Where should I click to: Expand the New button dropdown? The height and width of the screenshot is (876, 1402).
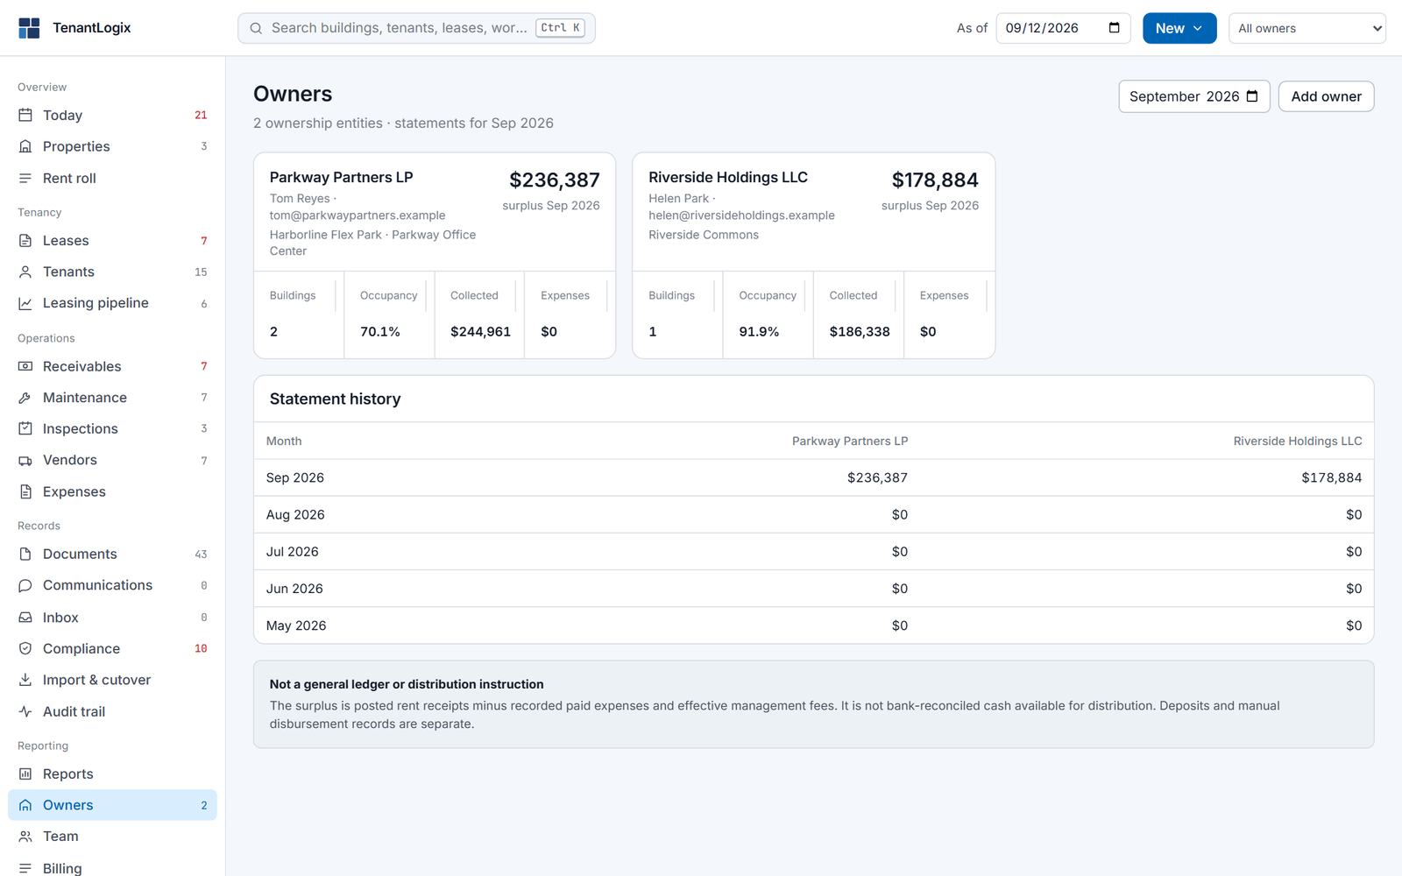pos(1179,28)
